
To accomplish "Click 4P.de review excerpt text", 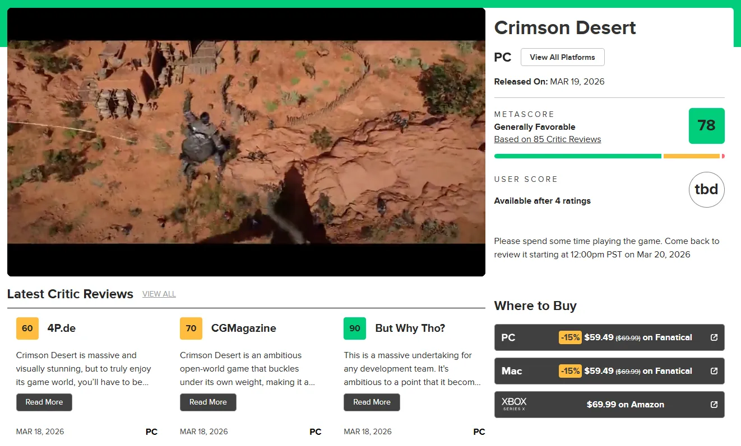I will click(84, 369).
